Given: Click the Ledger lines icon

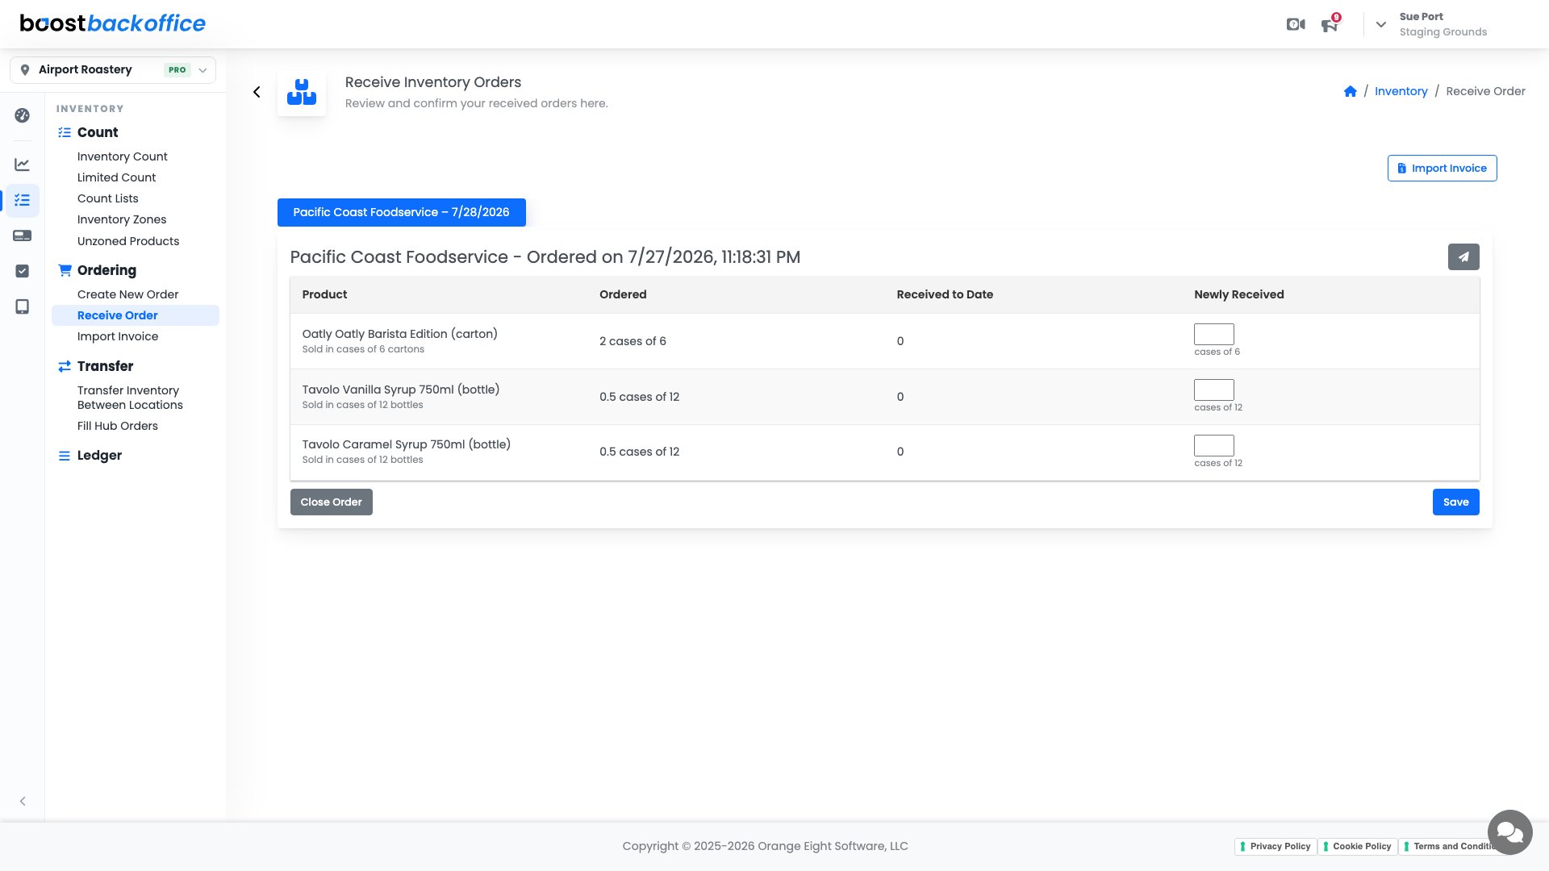Looking at the screenshot, I should pyautogui.click(x=65, y=456).
